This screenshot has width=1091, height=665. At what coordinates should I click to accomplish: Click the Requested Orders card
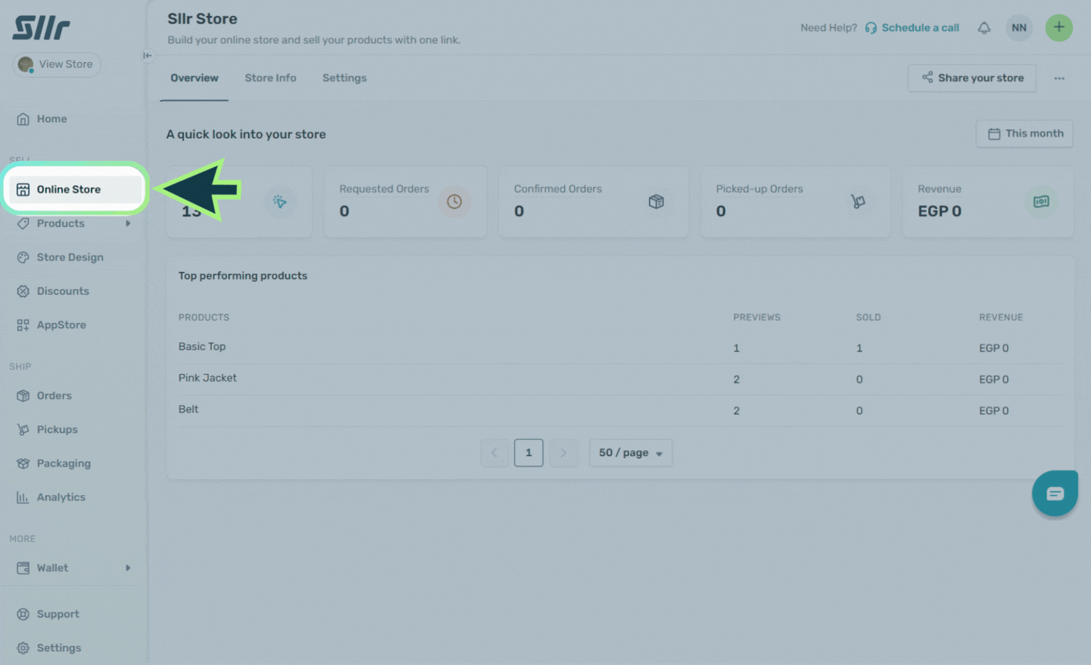pyautogui.click(x=405, y=202)
